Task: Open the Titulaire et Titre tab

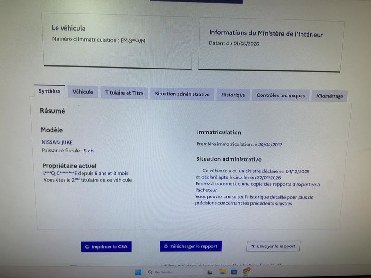Action: (x=124, y=93)
